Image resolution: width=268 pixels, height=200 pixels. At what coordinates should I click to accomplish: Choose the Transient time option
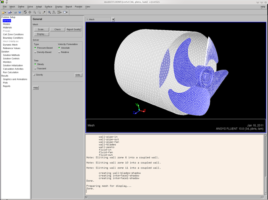(x=35, y=68)
